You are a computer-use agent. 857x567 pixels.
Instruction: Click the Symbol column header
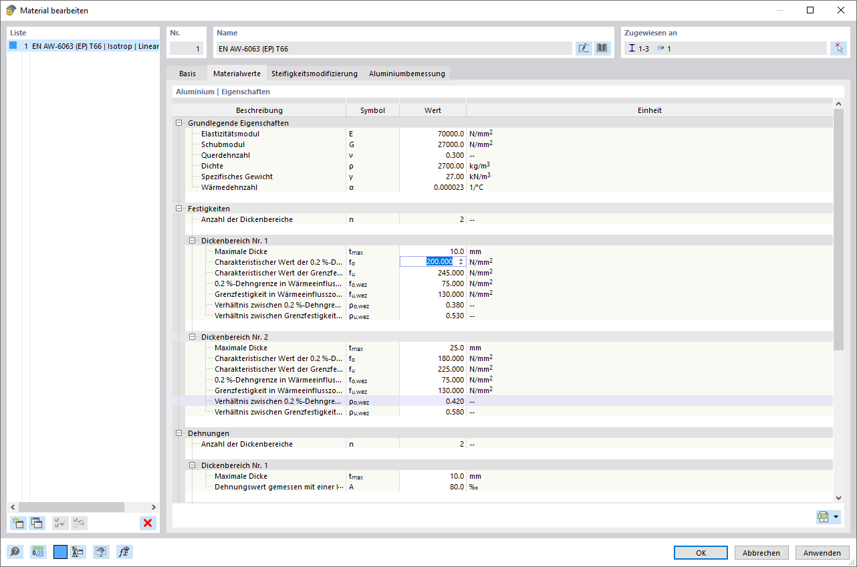click(x=372, y=110)
